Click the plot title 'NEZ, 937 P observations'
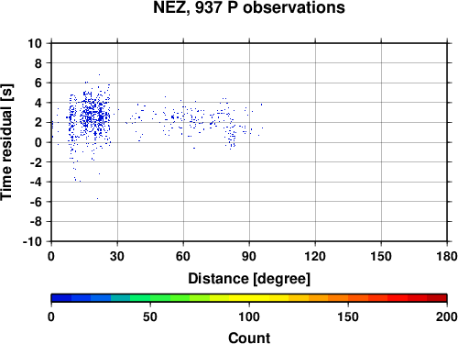 click(249, 7)
